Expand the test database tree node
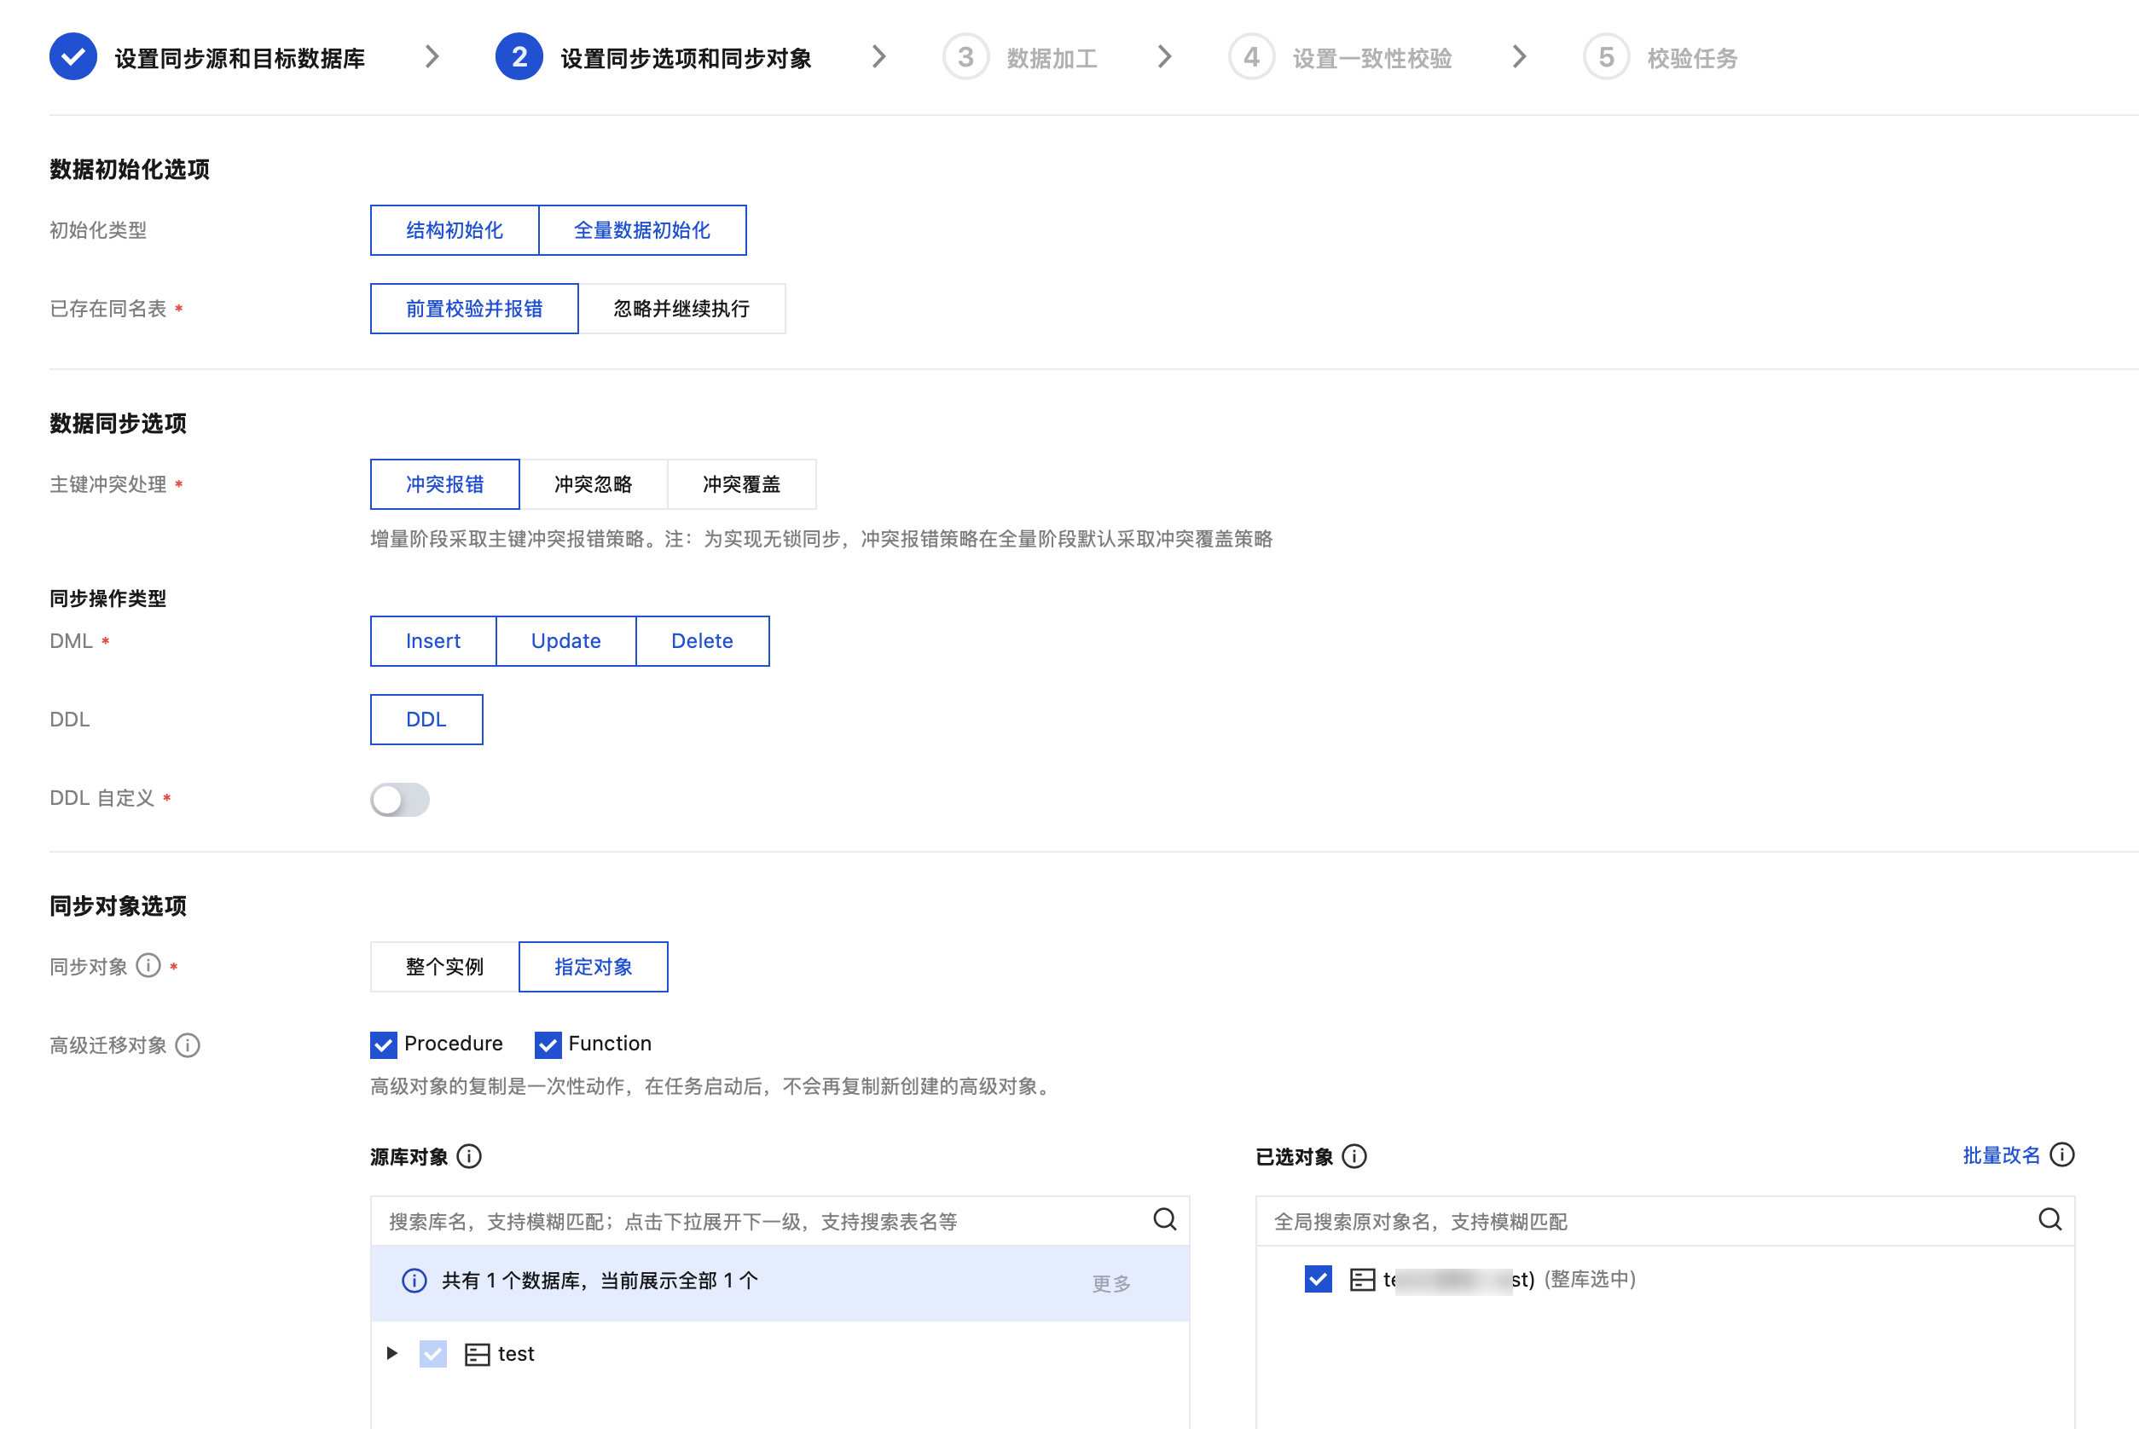The height and width of the screenshot is (1429, 2139). 391,1353
